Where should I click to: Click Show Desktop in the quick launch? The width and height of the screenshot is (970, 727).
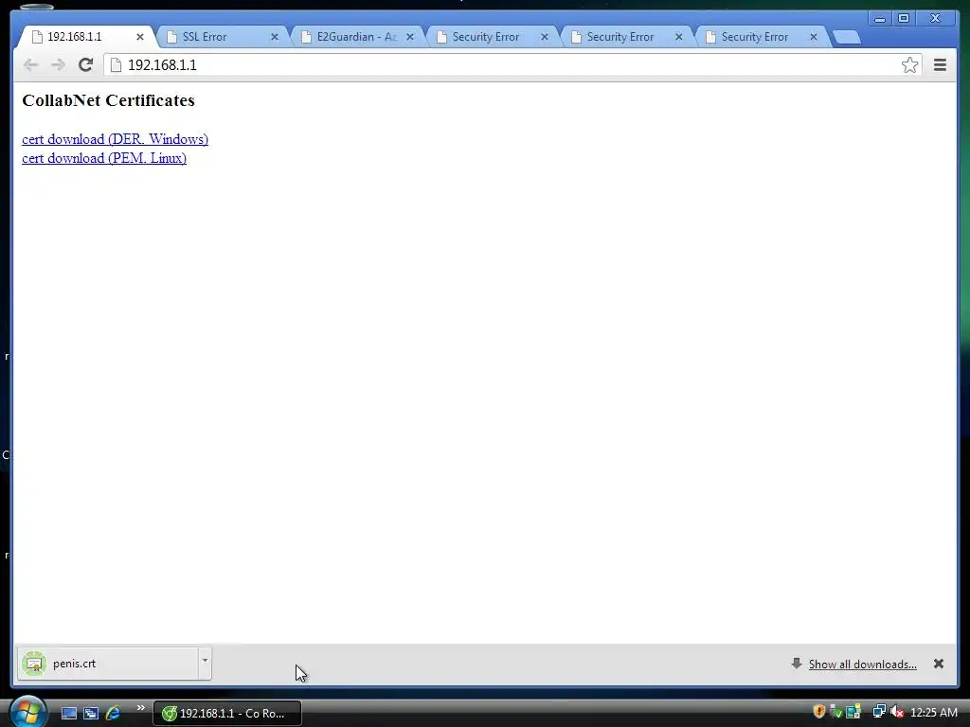[68, 713]
